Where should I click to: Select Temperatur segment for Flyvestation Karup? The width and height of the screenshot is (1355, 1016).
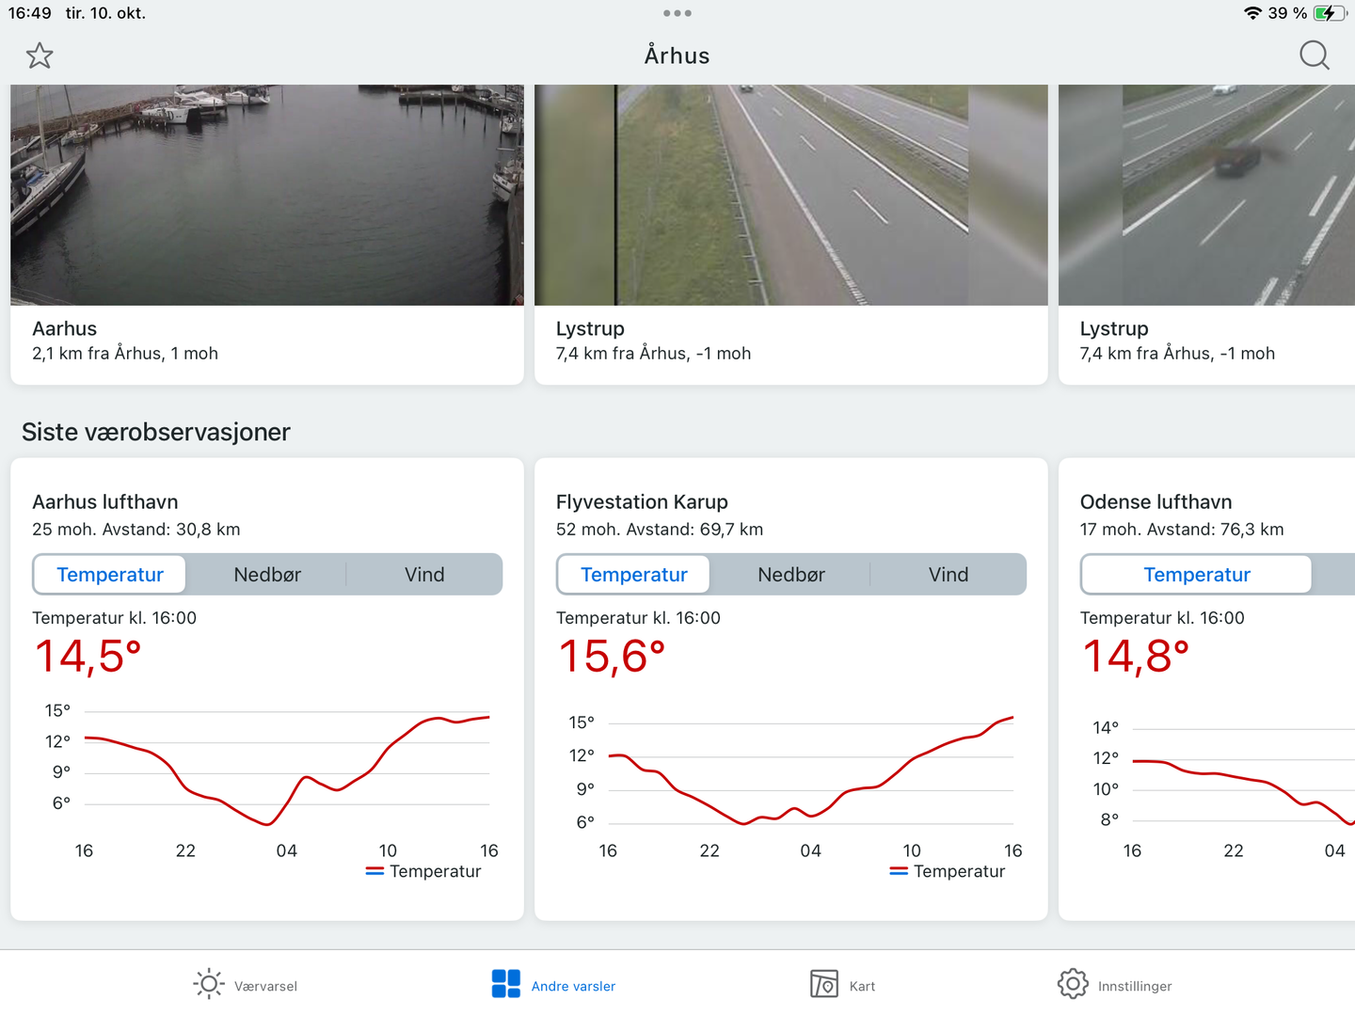634,575
